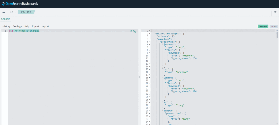Image resolution: width=279 pixels, height=125 pixels.
Task: Click the response pane vertical scrollbar
Action: (277, 35)
